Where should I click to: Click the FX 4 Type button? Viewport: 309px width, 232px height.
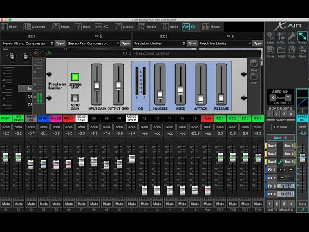pos(257,43)
